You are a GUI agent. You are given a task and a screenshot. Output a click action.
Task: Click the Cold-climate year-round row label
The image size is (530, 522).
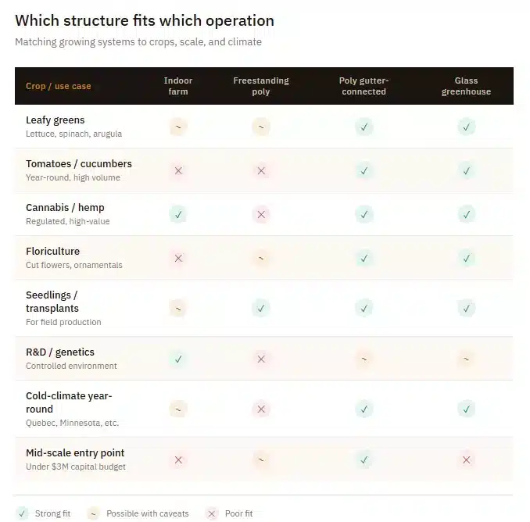69,402
